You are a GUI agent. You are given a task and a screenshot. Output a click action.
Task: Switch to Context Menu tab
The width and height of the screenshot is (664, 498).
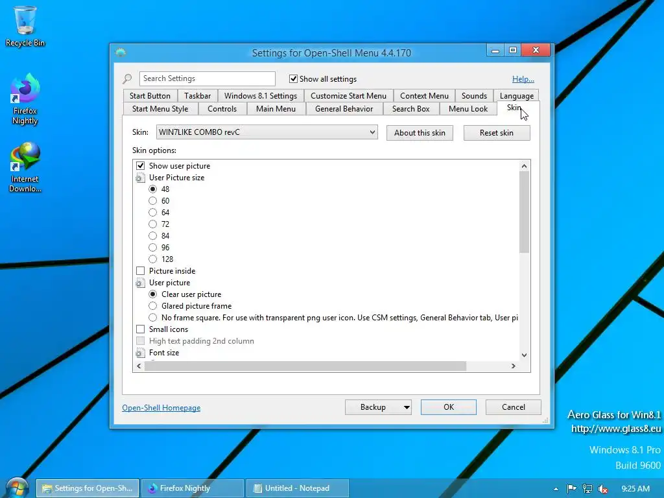coord(424,96)
